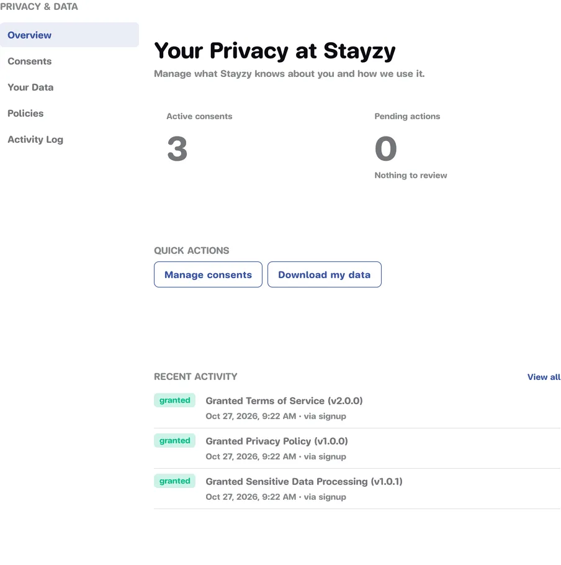Click the Active consents label
561x565 pixels.
click(199, 116)
